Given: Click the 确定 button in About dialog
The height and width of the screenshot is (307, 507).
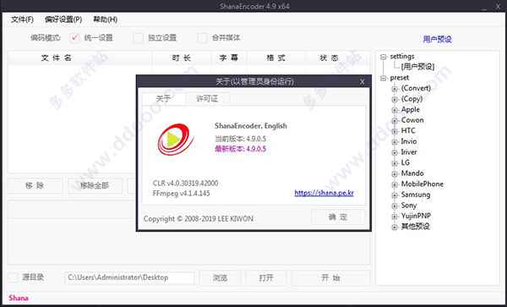Looking at the screenshot, I should click(x=338, y=217).
